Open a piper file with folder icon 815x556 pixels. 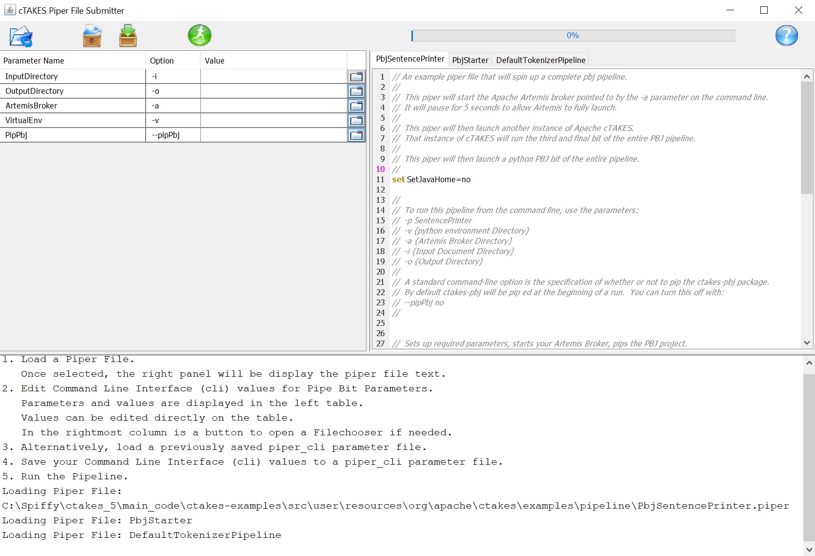pos(21,37)
